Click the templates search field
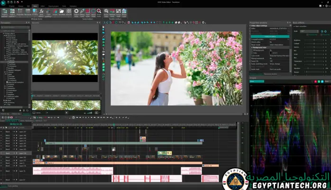The width and height of the screenshot is (331, 190). [x=15, y=27]
